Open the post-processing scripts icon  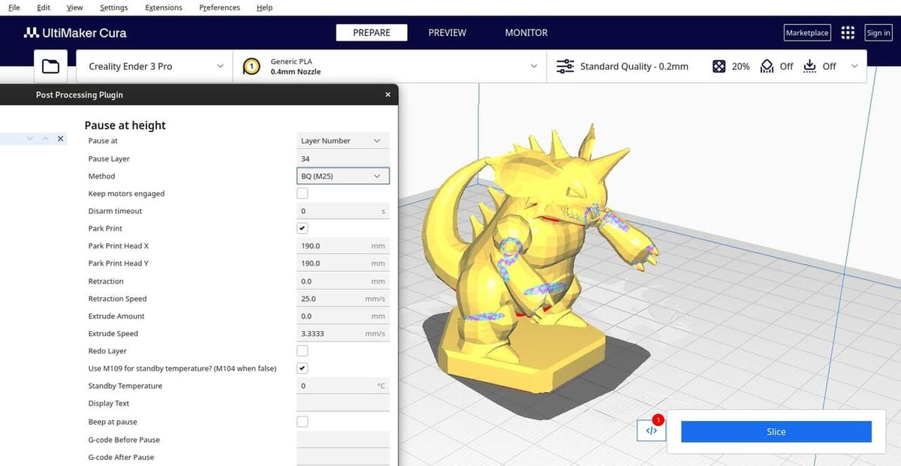coord(651,431)
